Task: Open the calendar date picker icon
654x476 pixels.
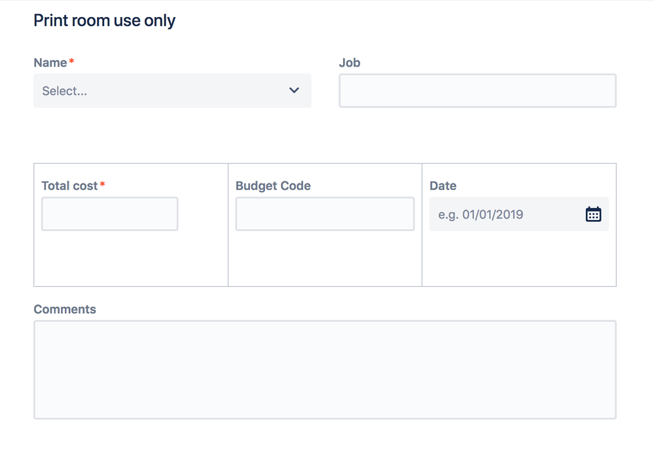Action: tap(593, 214)
